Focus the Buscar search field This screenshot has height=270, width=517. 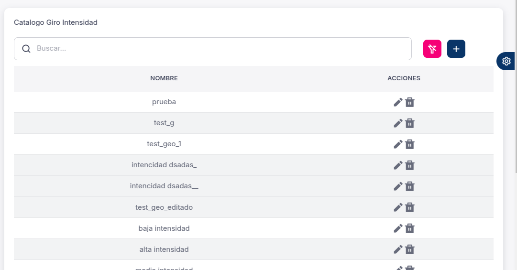(213, 49)
